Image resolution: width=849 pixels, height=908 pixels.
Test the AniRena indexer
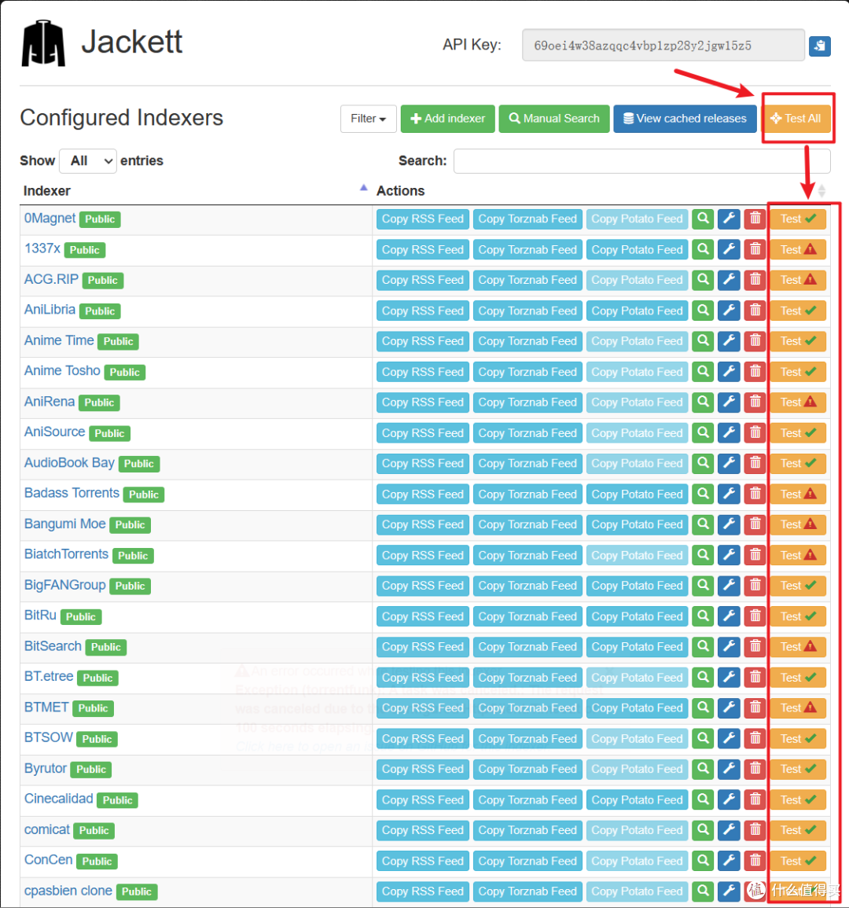pyautogui.click(x=798, y=403)
